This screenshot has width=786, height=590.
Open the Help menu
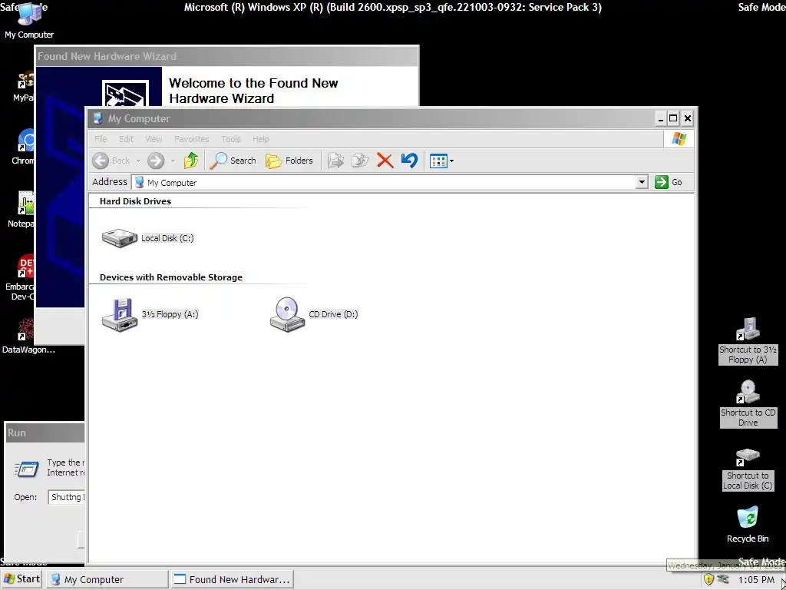pyautogui.click(x=261, y=139)
